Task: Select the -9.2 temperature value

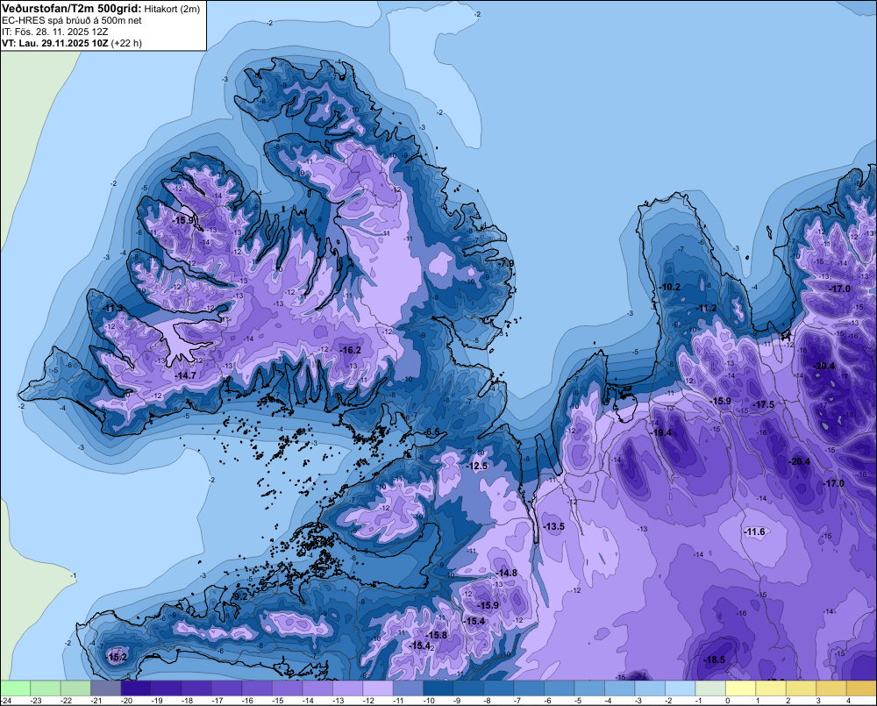Action: click(240, 597)
